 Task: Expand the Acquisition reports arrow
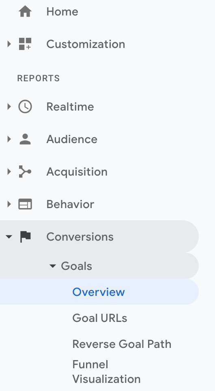coord(9,172)
